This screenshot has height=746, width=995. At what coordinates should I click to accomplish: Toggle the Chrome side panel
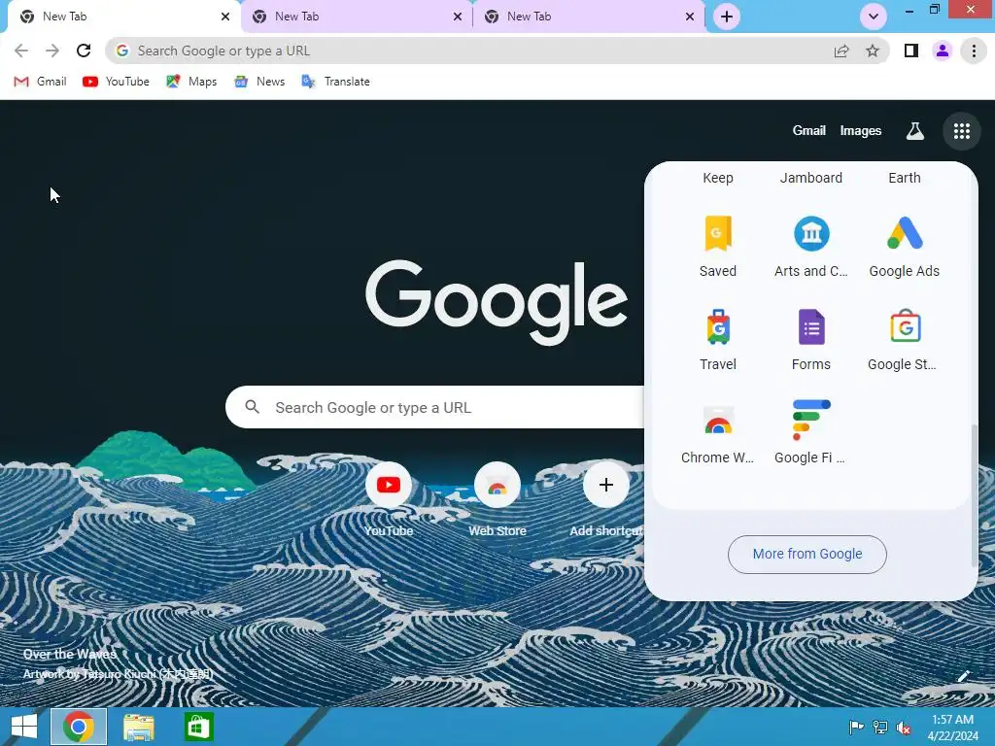tap(911, 51)
